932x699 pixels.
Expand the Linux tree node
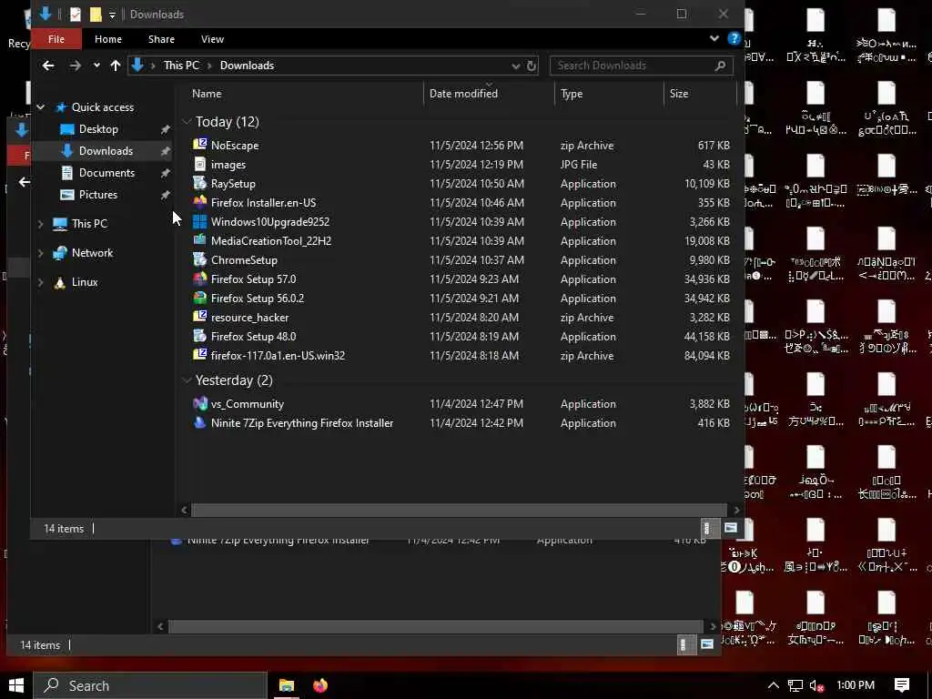[x=40, y=282]
